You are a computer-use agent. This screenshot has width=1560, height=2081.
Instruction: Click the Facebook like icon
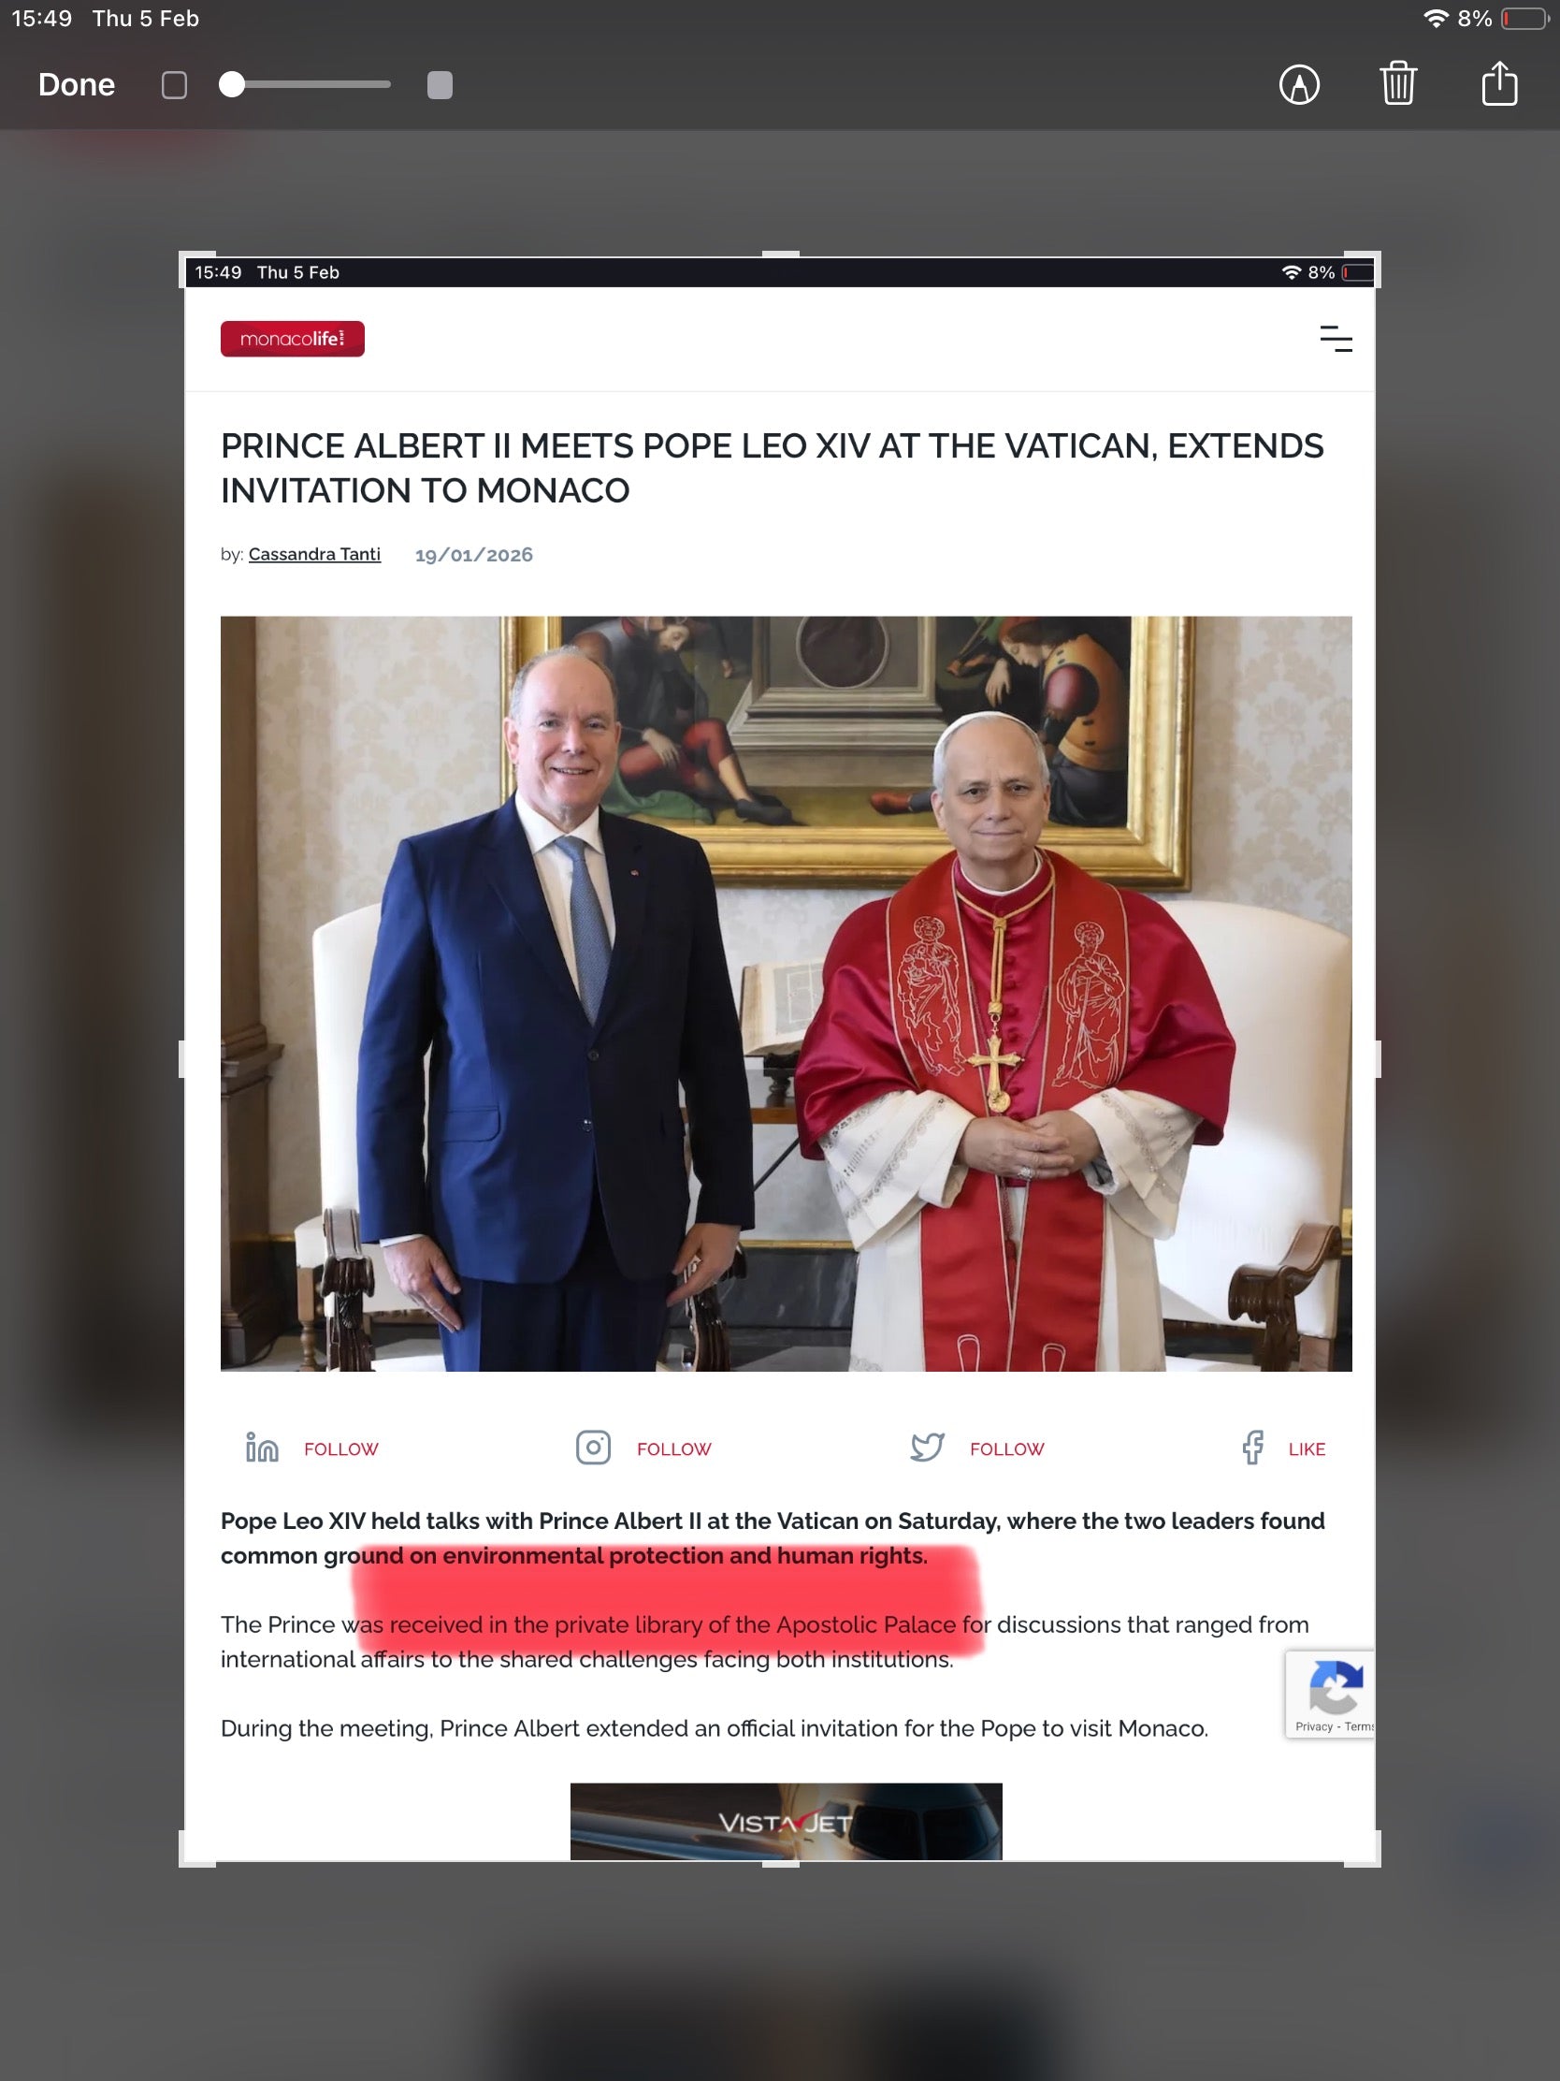click(x=1251, y=1447)
